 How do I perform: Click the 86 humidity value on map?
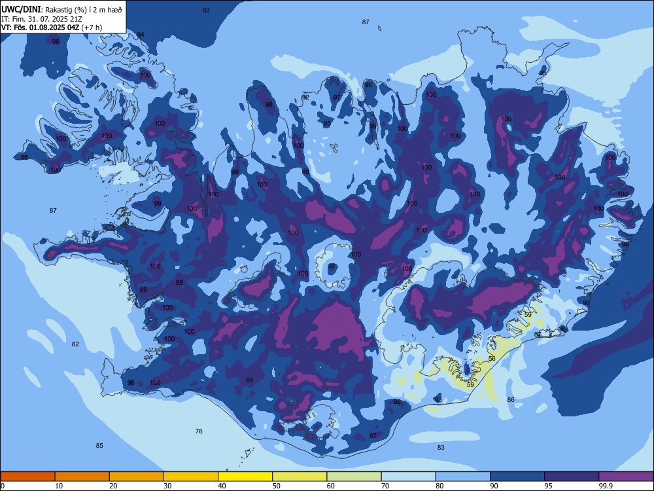(511, 399)
